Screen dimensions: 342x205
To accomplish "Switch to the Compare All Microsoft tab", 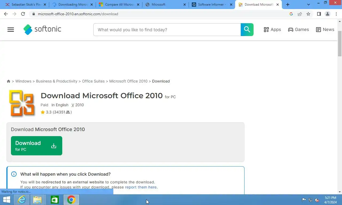I will point(119,5).
